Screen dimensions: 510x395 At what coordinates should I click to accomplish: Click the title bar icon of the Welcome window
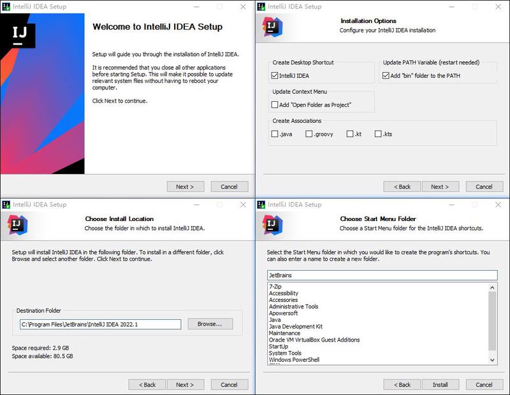pyautogui.click(x=6, y=6)
